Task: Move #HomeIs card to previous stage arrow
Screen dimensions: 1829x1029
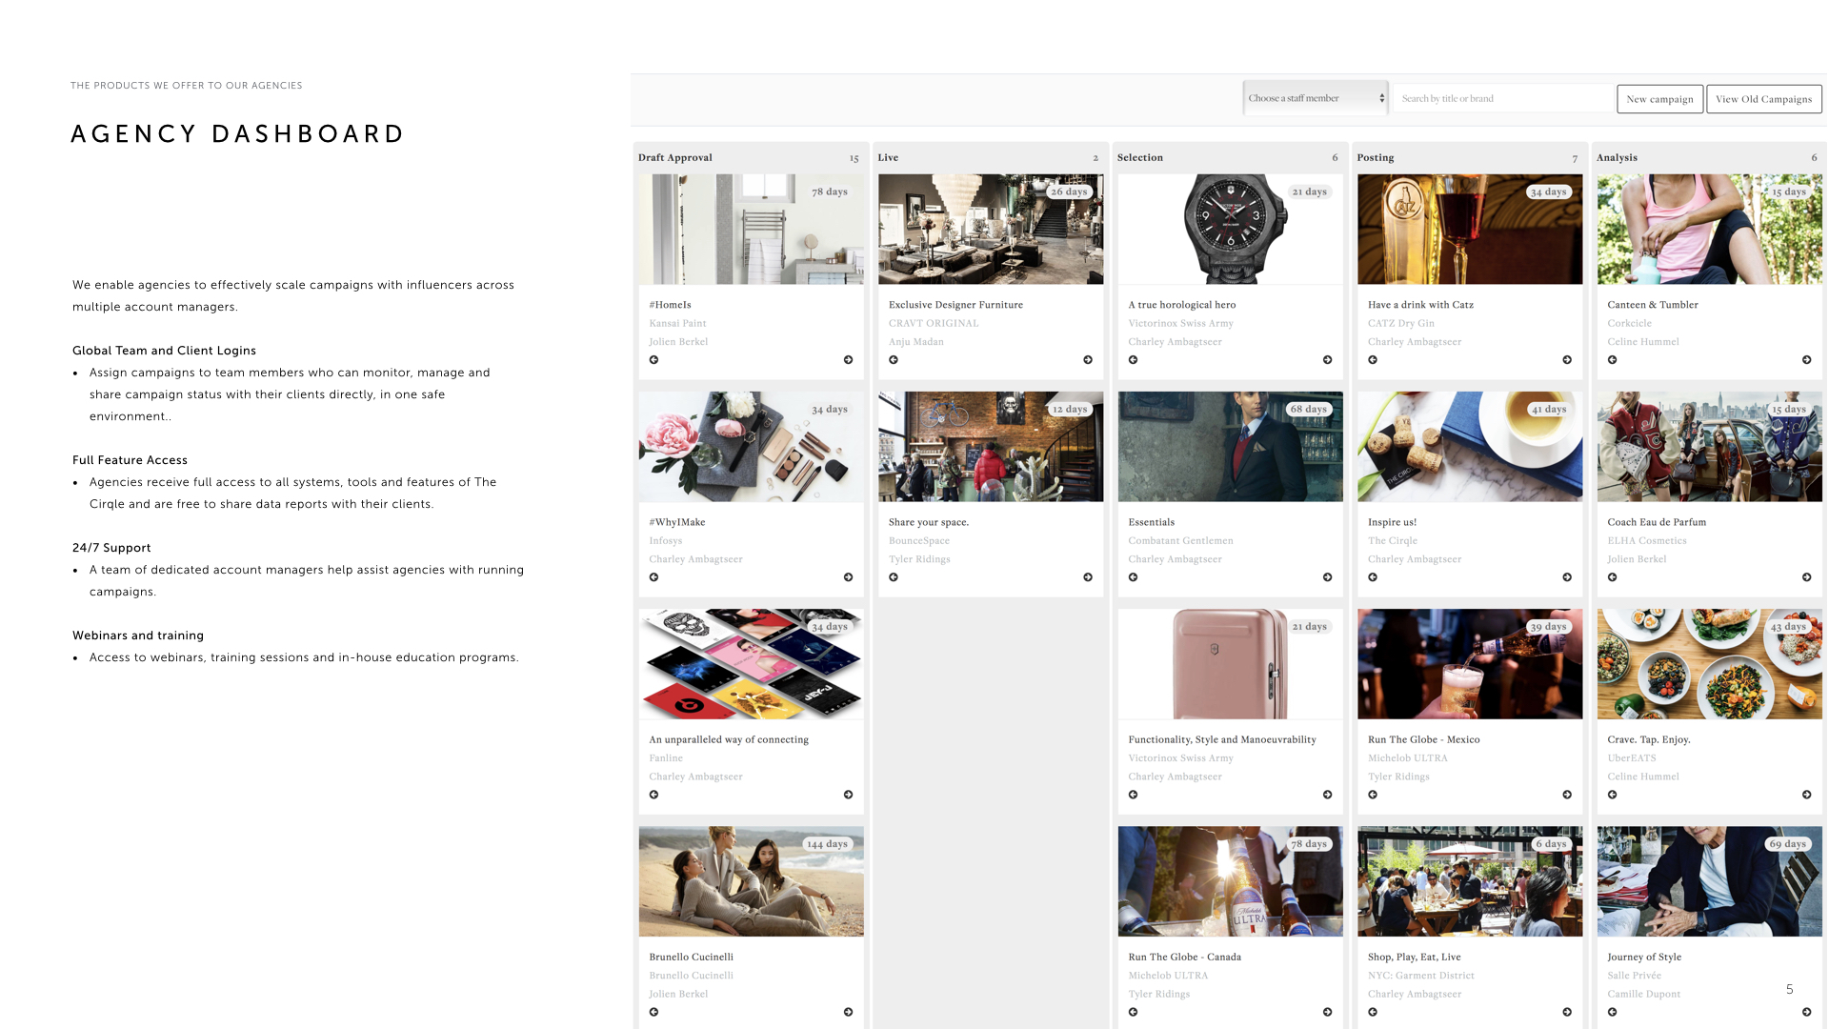Action: coord(653,360)
